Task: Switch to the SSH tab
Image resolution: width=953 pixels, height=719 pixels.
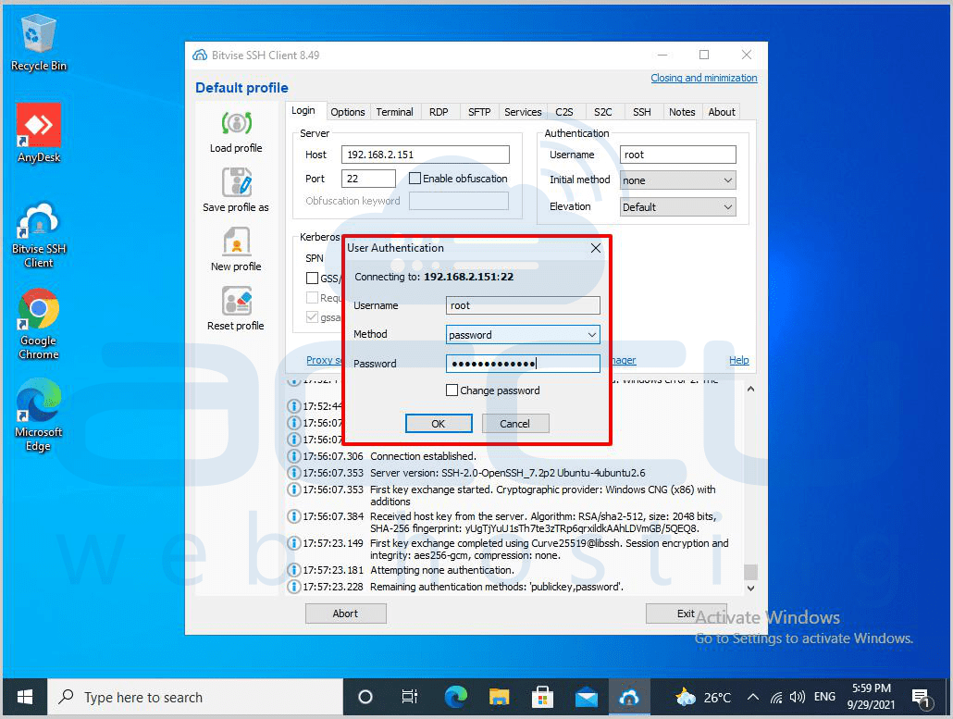Action: click(x=642, y=112)
